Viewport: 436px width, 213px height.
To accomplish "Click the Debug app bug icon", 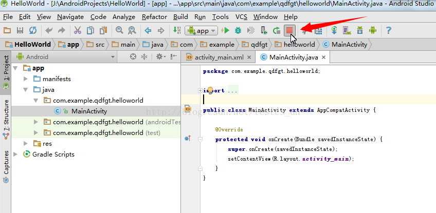I will point(238,31).
